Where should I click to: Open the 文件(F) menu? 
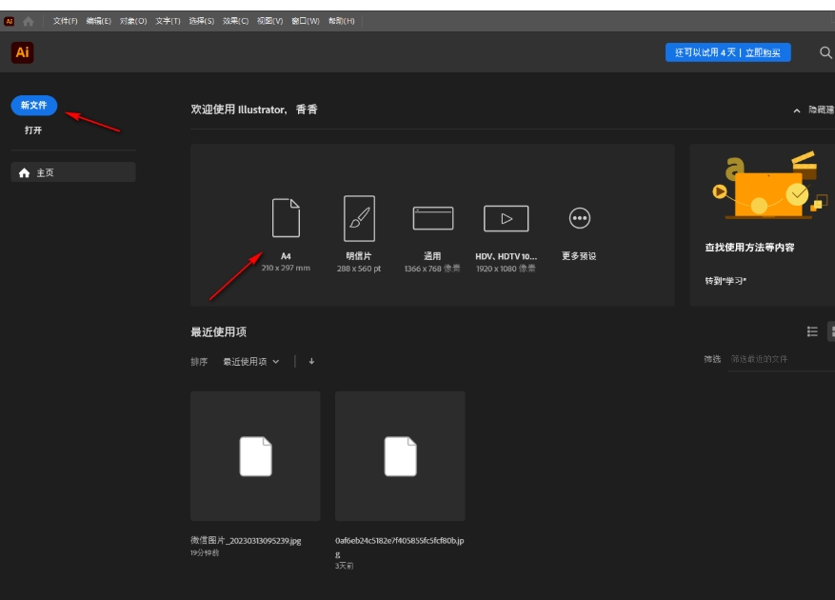pyautogui.click(x=65, y=21)
